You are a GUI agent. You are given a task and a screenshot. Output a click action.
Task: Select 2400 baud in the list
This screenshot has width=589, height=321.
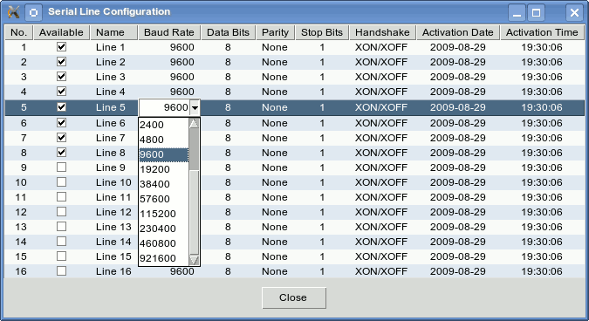[x=164, y=125]
